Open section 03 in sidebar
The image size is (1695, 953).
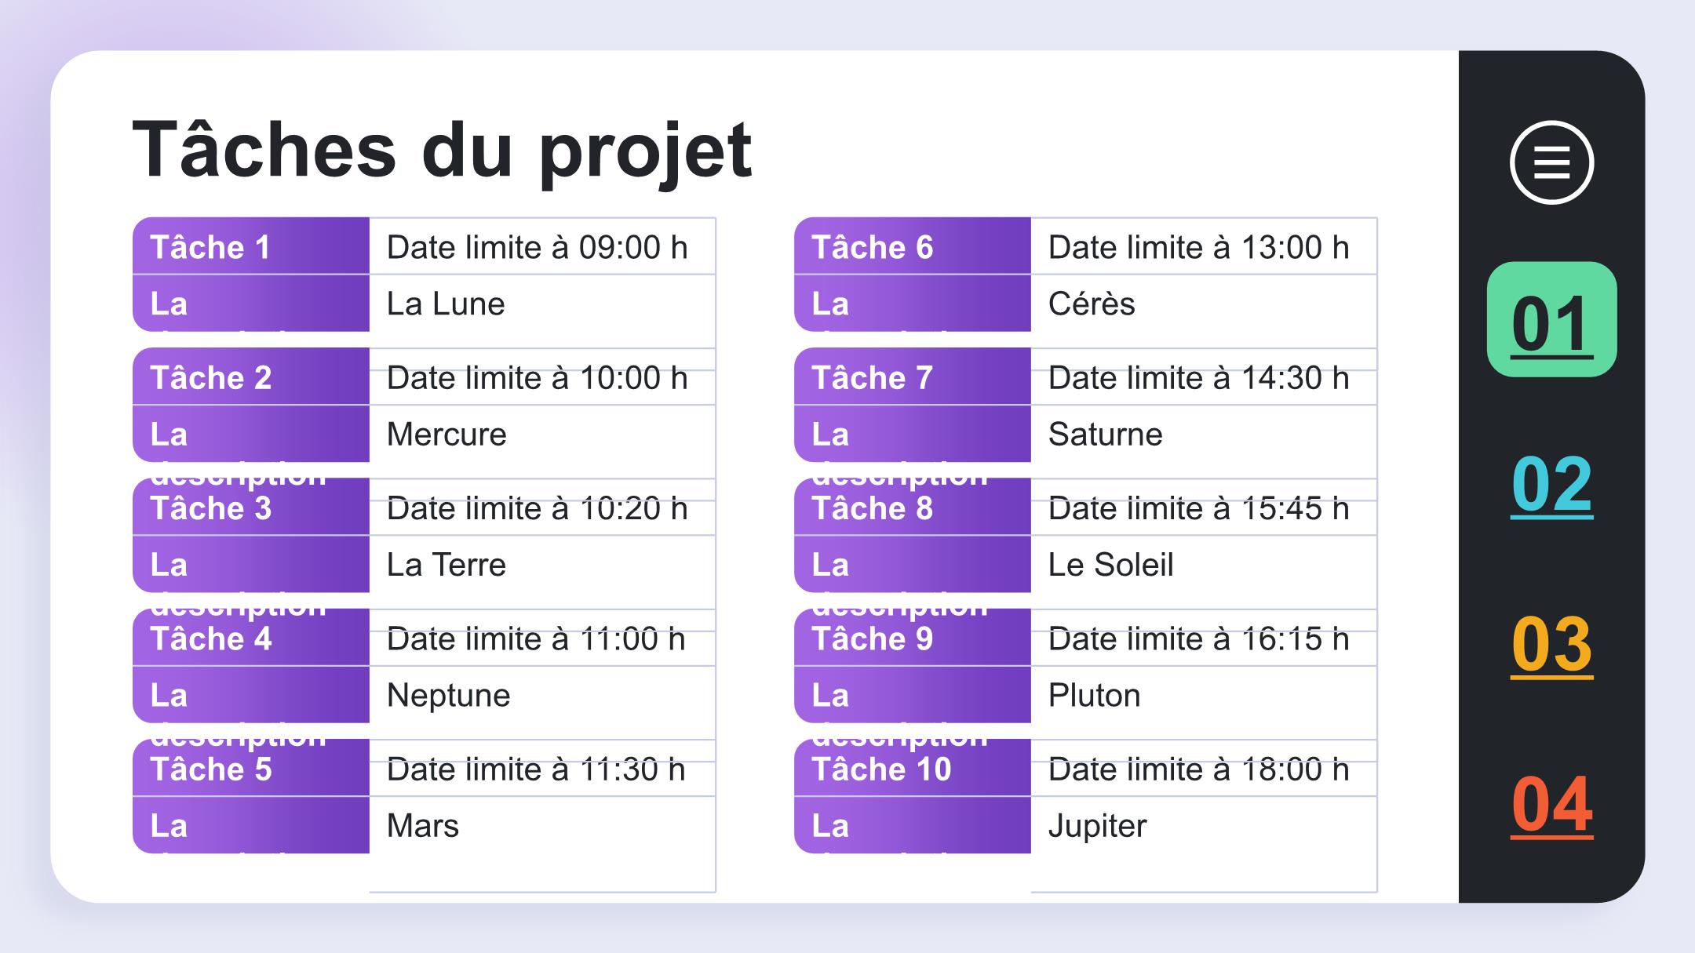click(1551, 645)
